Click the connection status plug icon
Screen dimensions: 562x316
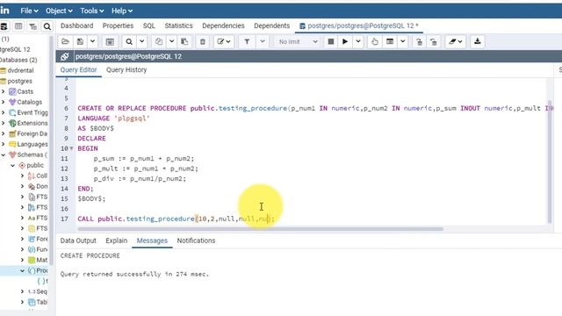pyautogui.click(x=64, y=56)
